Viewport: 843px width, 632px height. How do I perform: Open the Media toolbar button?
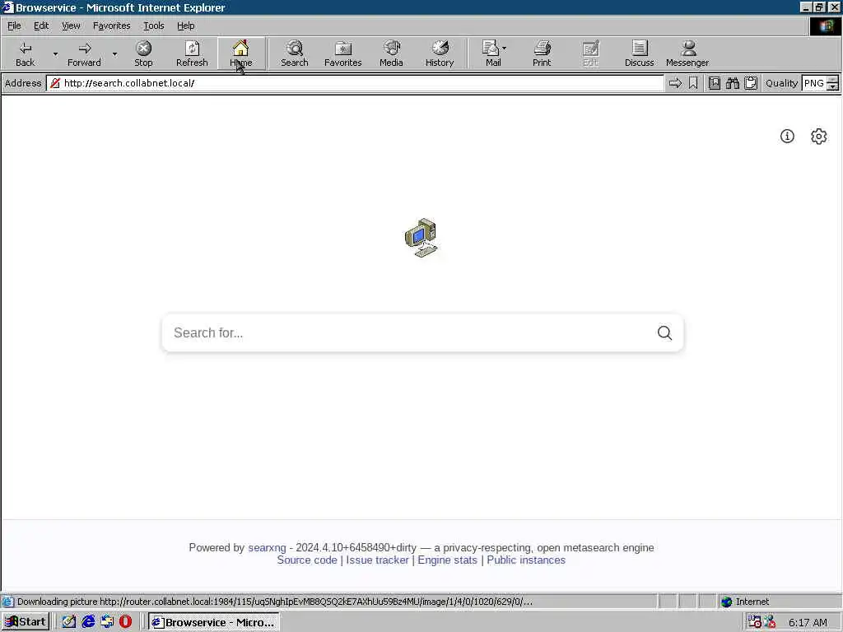(x=391, y=53)
